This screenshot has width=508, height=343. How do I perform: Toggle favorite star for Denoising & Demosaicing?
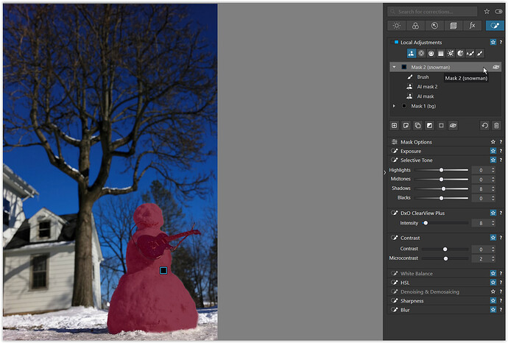coord(493,292)
